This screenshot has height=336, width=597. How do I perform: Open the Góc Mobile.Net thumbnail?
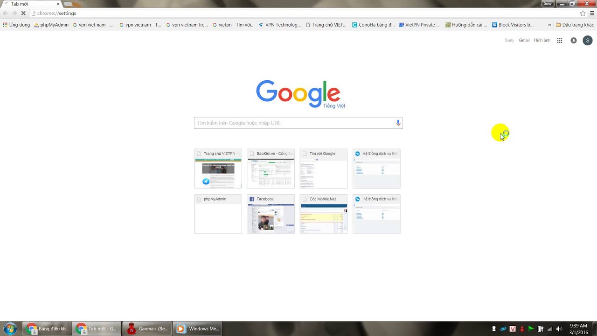tap(324, 214)
